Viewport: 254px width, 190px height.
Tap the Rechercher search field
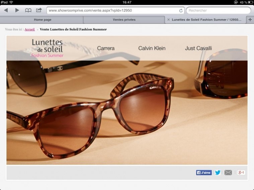(x=218, y=11)
